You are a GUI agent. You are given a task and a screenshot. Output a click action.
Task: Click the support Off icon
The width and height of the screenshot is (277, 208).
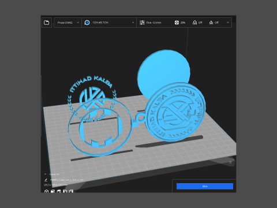[x=194, y=23]
